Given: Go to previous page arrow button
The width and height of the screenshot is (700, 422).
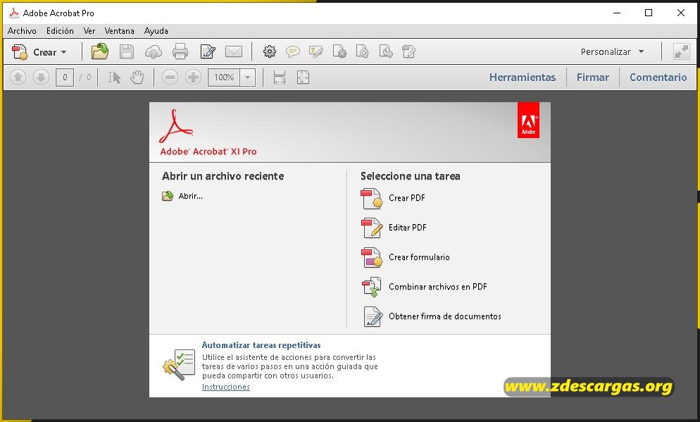Looking at the screenshot, I should [x=18, y=77].
